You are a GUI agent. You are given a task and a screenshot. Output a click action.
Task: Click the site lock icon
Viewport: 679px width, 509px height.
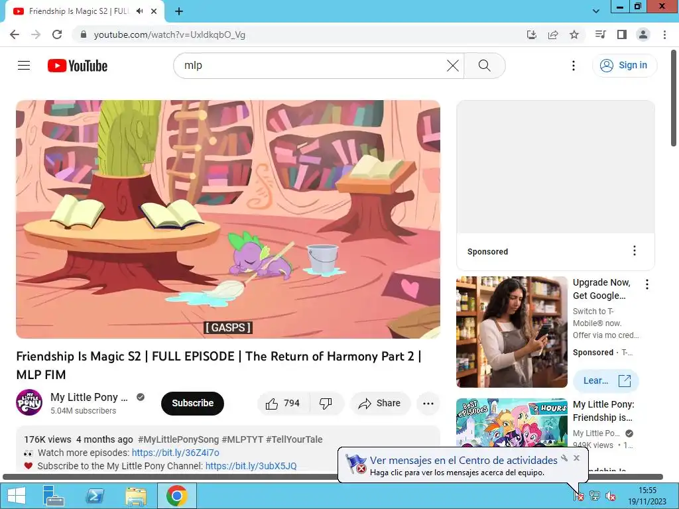(x=84, y=34)
